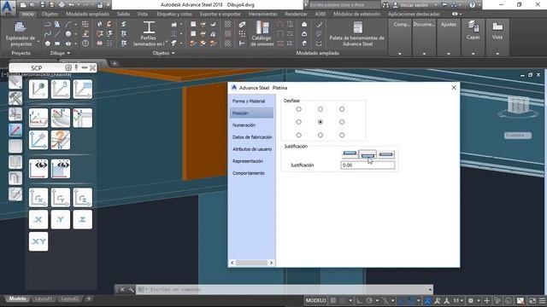Screen dimensions: 547x307
Task: Select bottom-left Desfase radio button
Action: [x=298, y=135]
